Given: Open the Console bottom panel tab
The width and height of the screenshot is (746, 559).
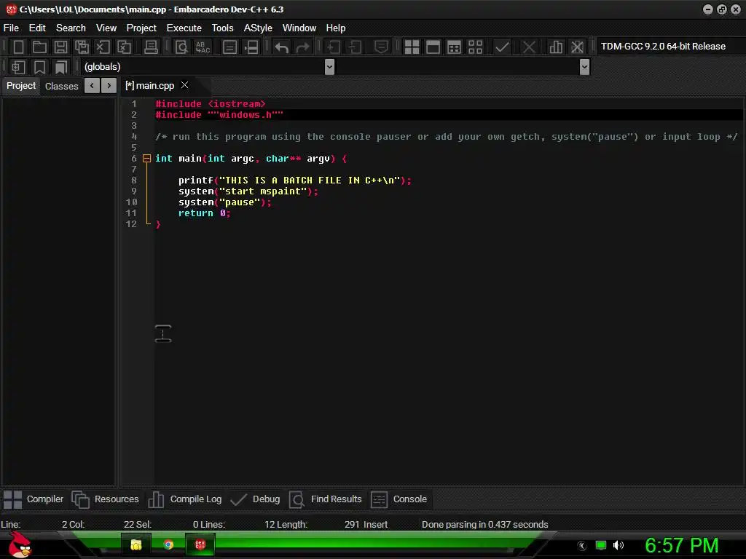Looking at the screenshot, I should (x=398, y=499).
